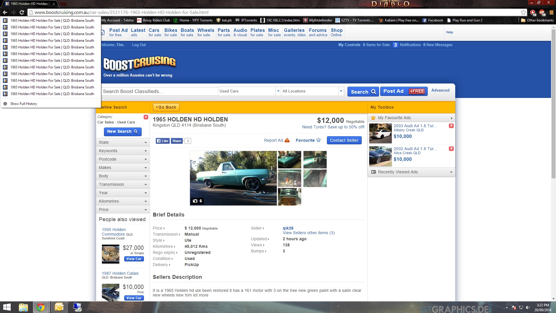Click the BoostCruising logo

140,63
